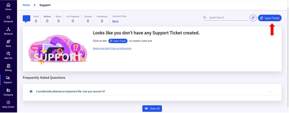Open Add-On list icon

pos(8,53)
